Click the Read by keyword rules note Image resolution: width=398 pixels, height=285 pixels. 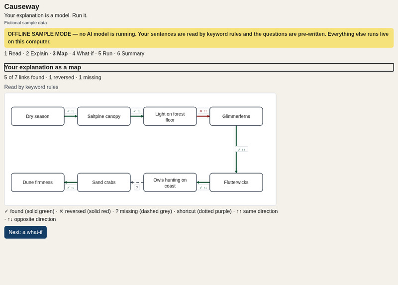pyautogui.click(x=31, y=87)
